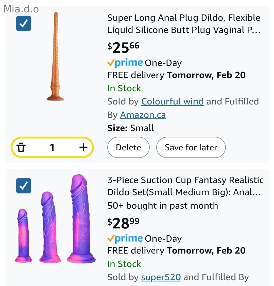
Task: Click the $28.99 price
Action: pos(124,223)
